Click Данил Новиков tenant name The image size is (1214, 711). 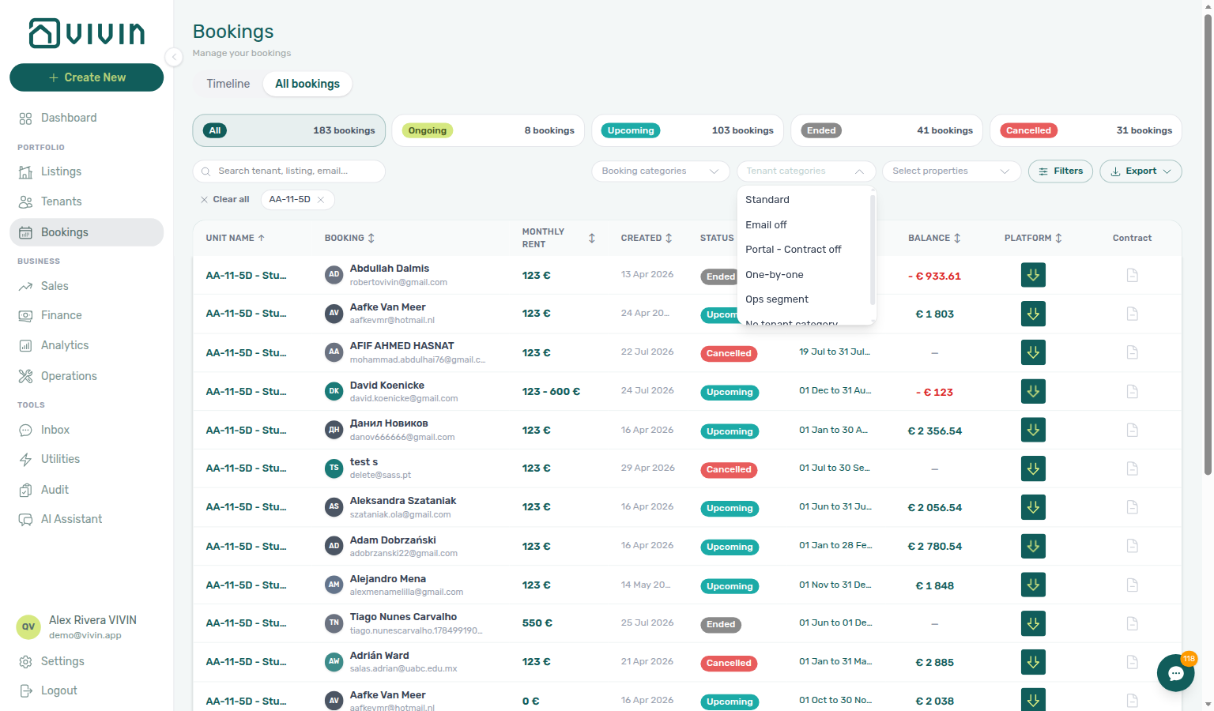click(x=389, y=423)
